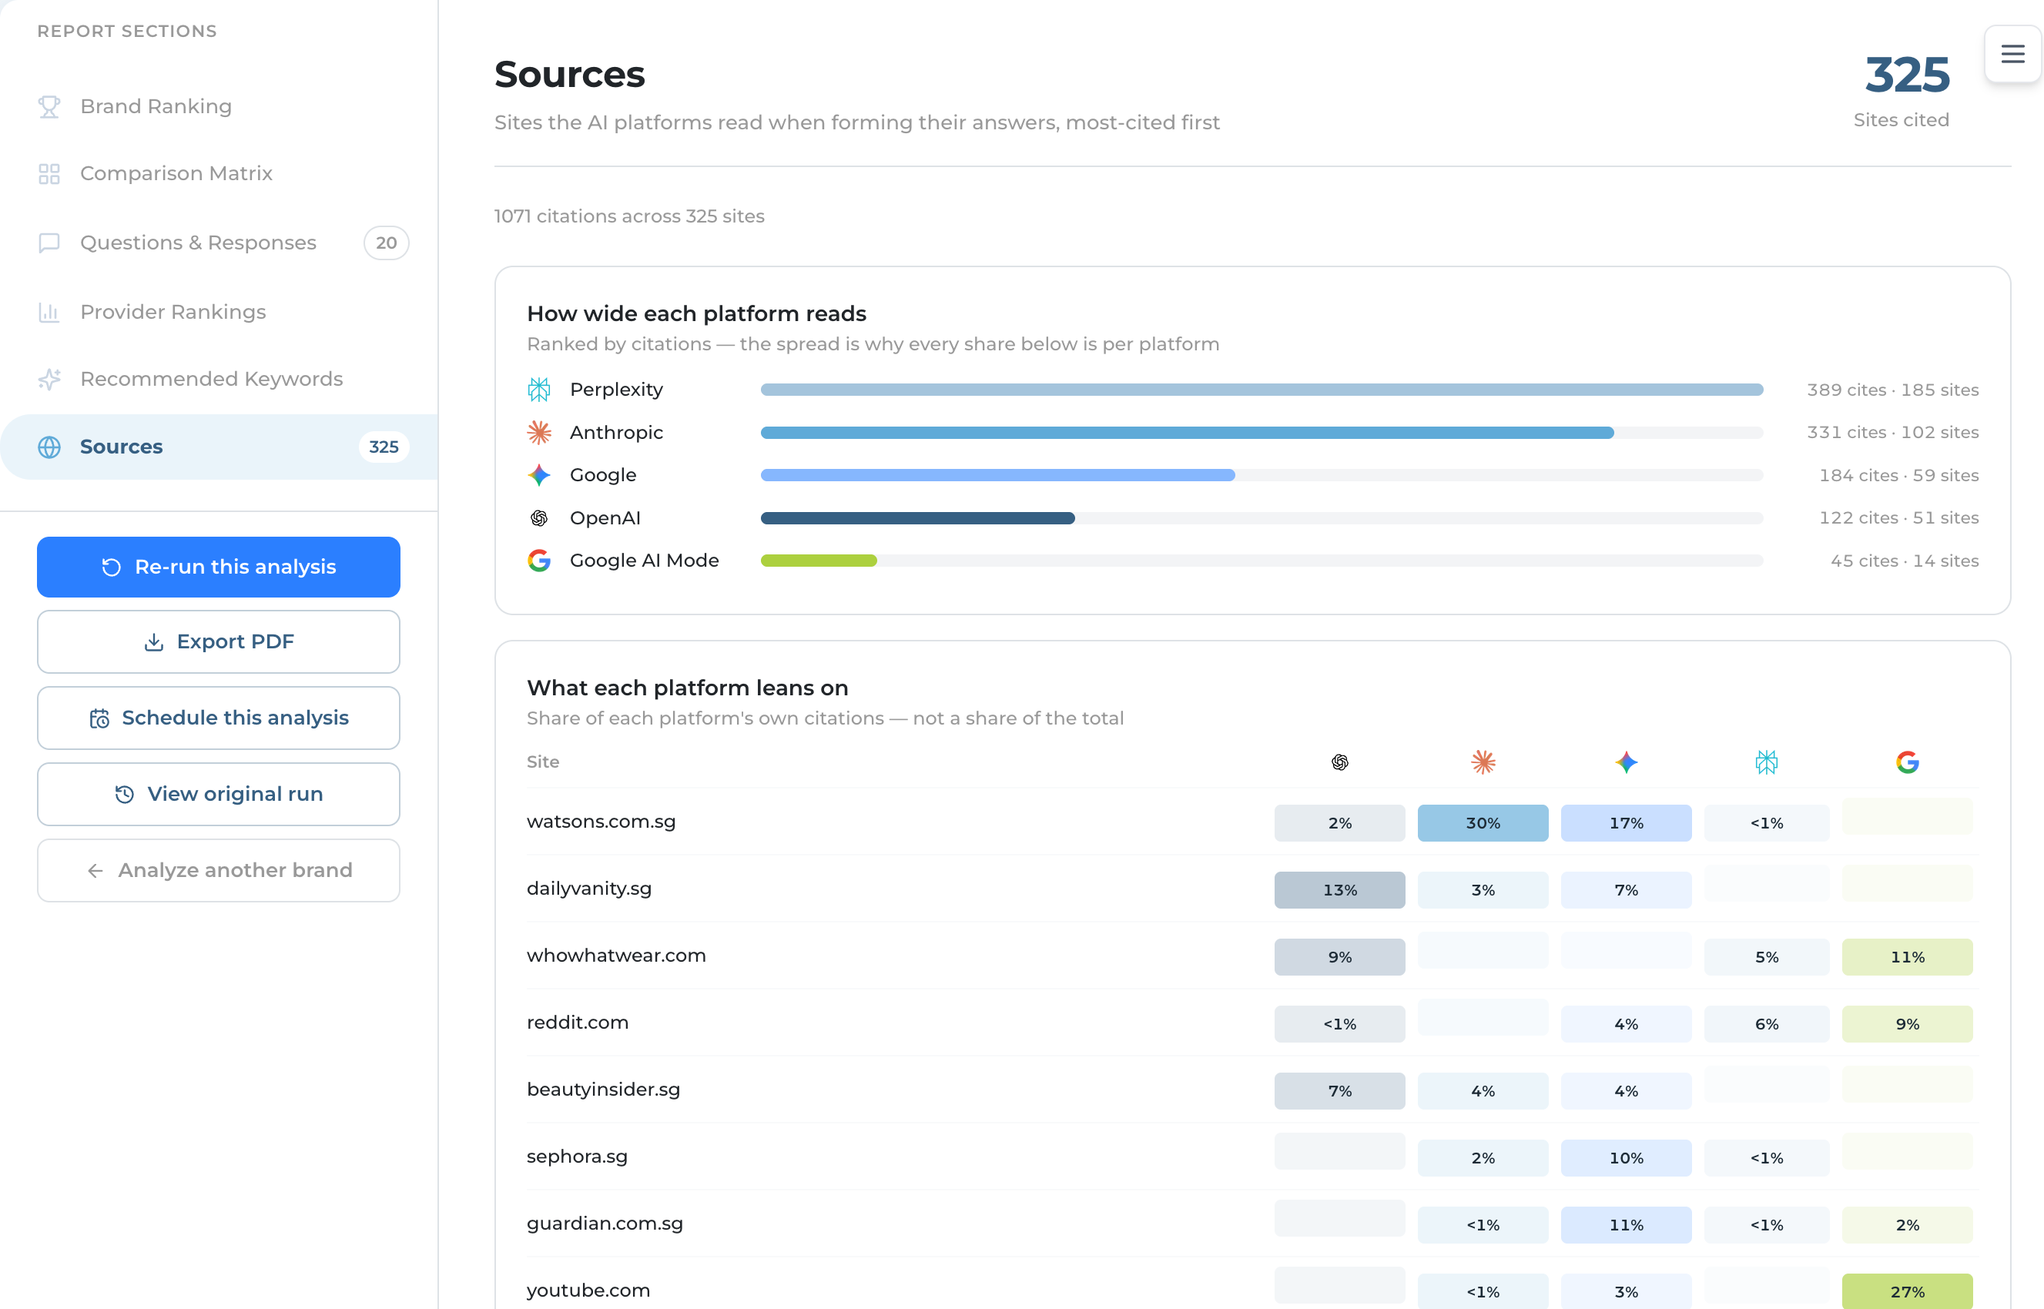2044x1309 pixels.
Task: Open the Comparison Matrix section
Action: 219,173
